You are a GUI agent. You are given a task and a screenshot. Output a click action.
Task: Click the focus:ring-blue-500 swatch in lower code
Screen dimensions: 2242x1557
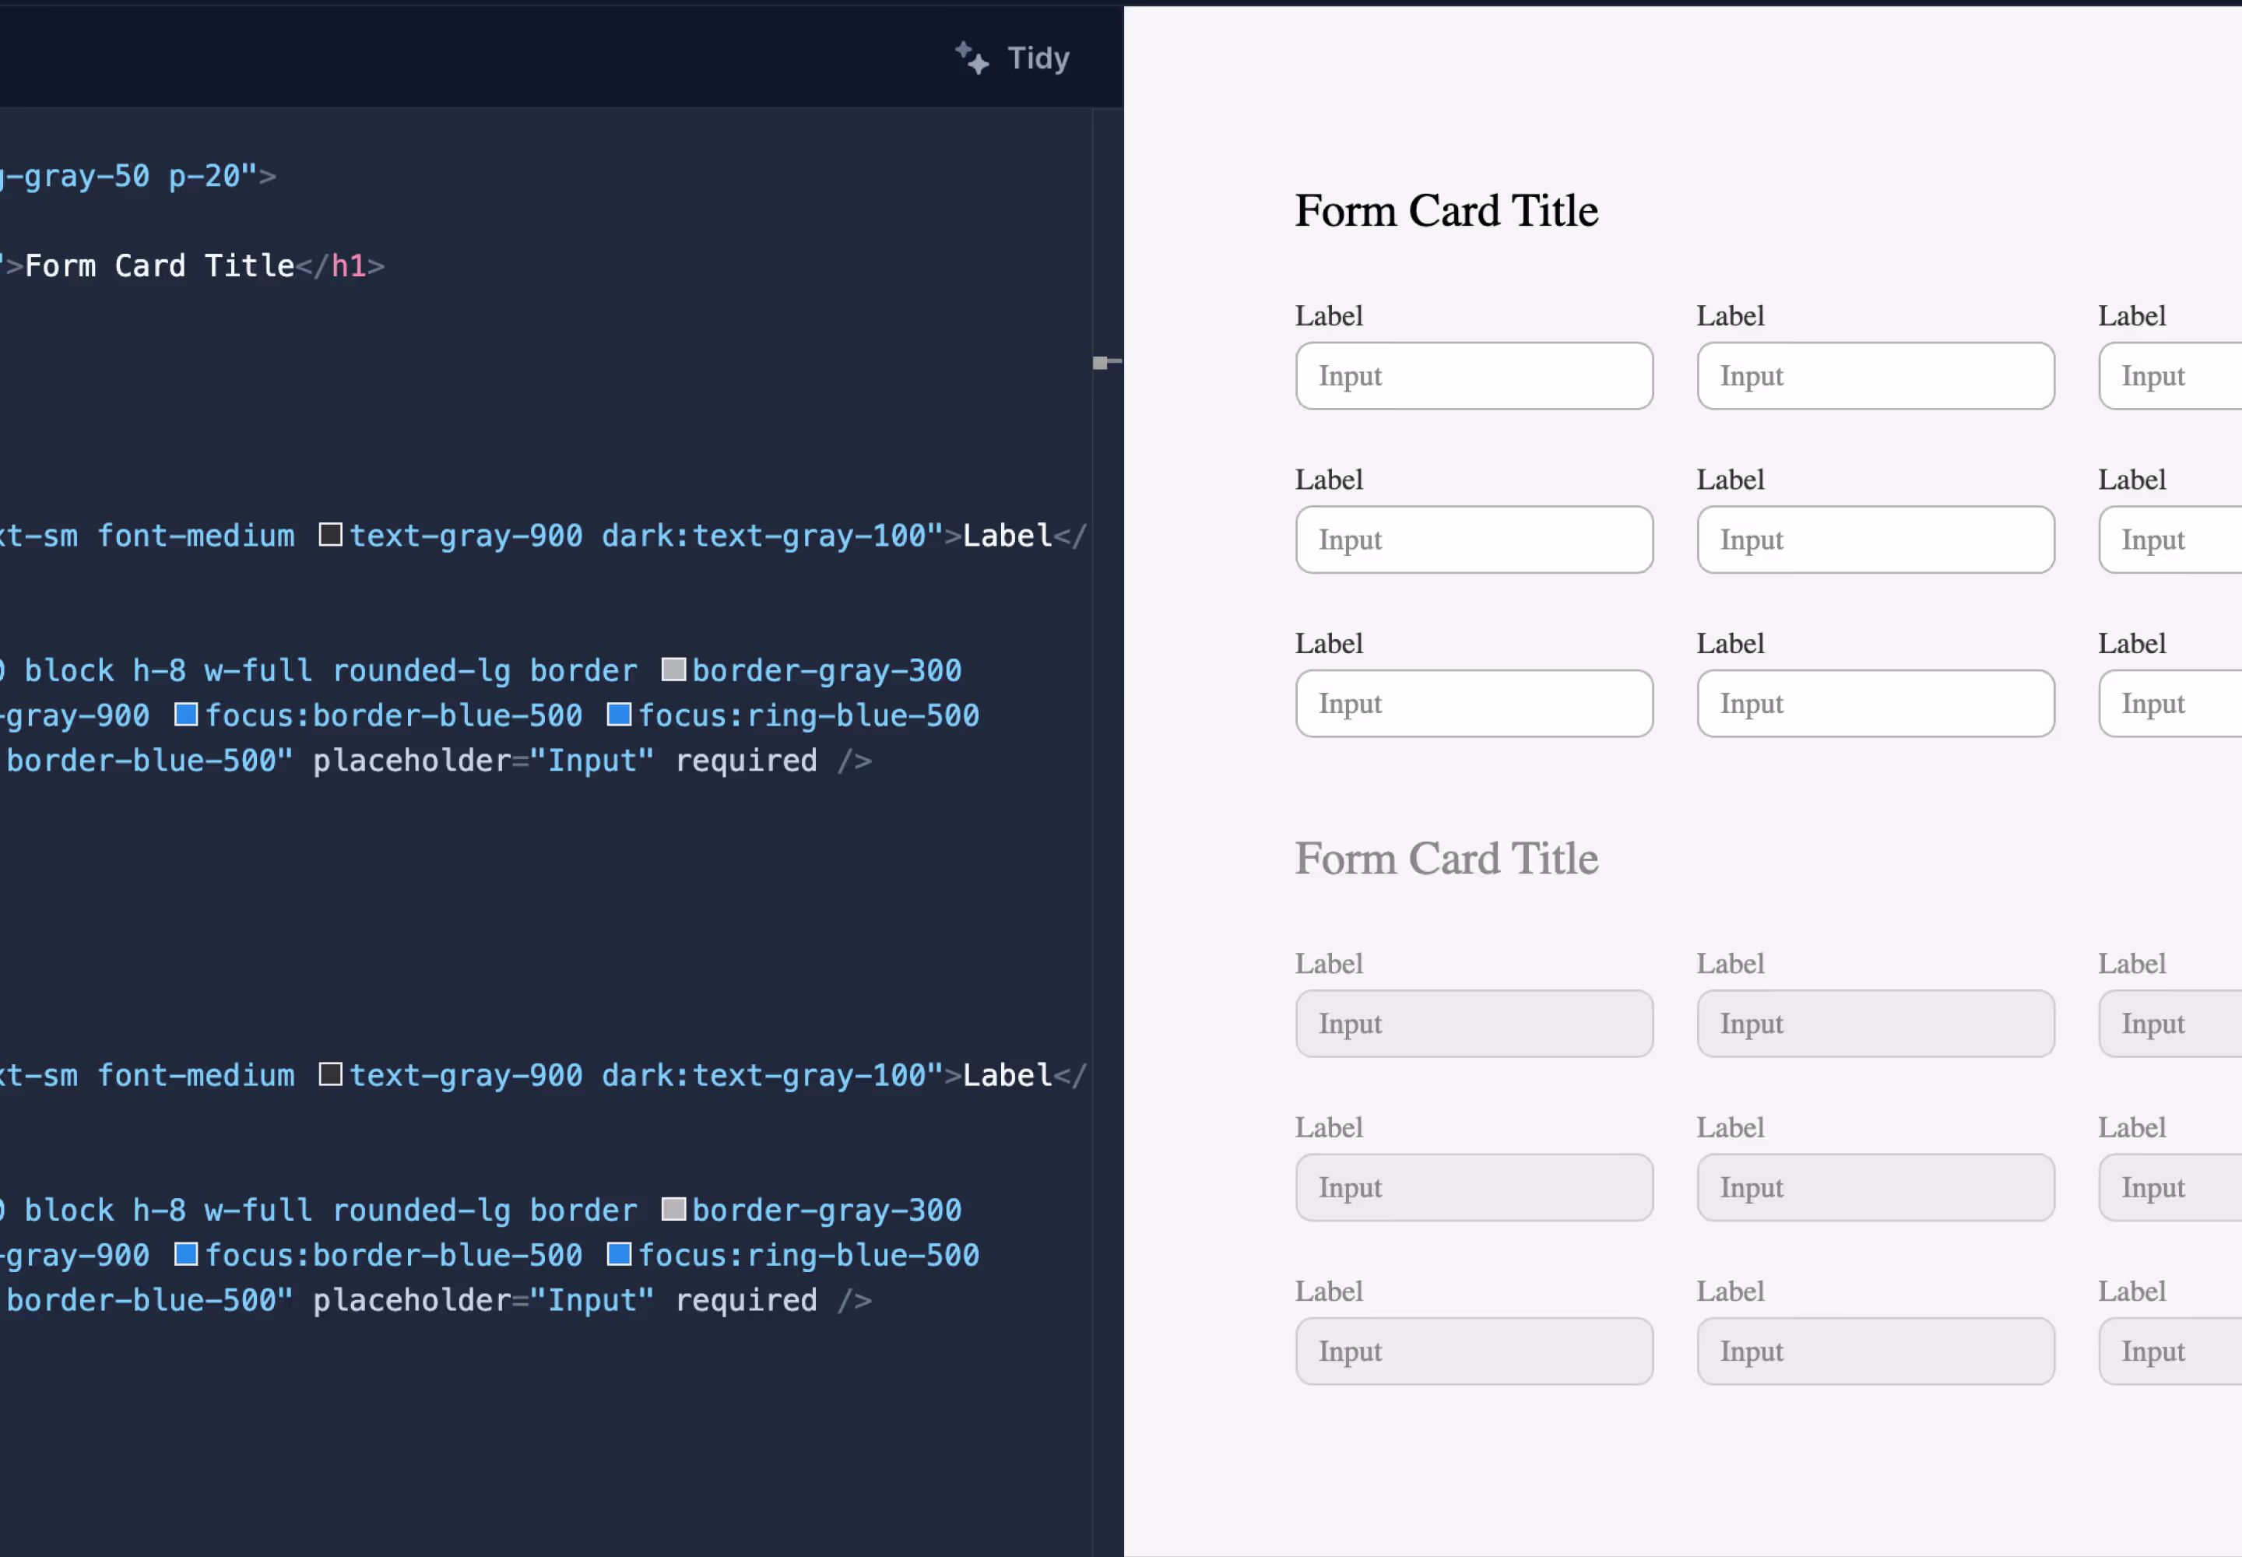tap(619, 1253)
